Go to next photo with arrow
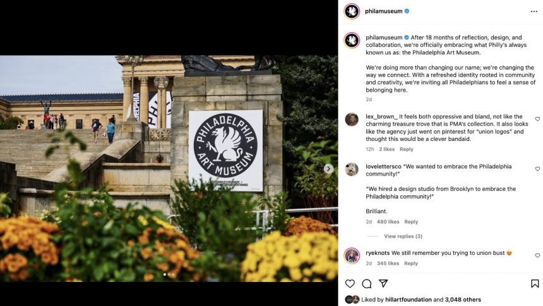Viewport: 543px width, 306px height. [x=328, y=169]
